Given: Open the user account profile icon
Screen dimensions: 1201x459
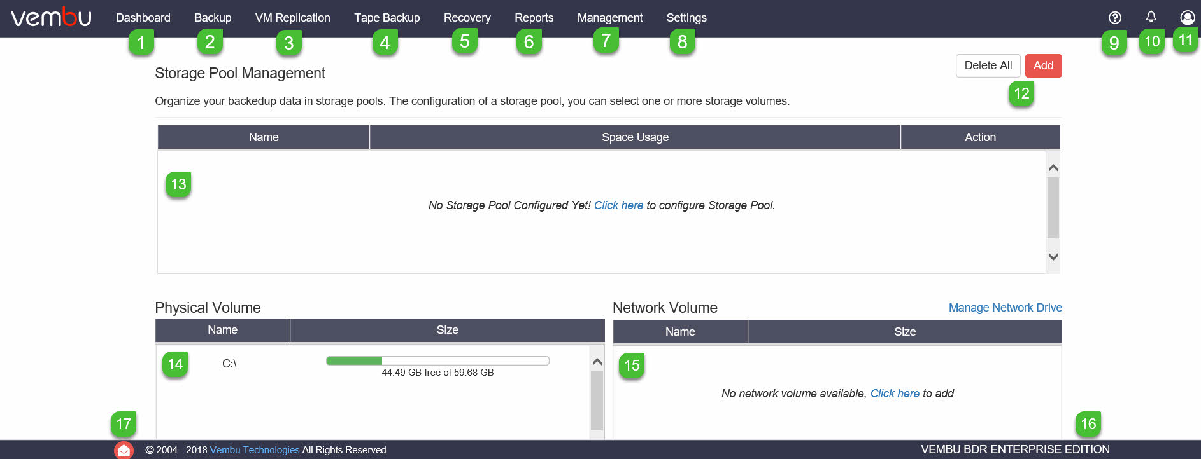Looking at the screenshot, I should [1187, 18].
